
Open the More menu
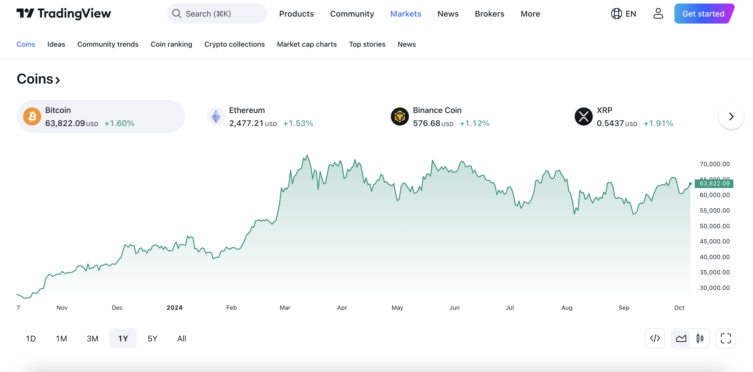pos(530,14)
